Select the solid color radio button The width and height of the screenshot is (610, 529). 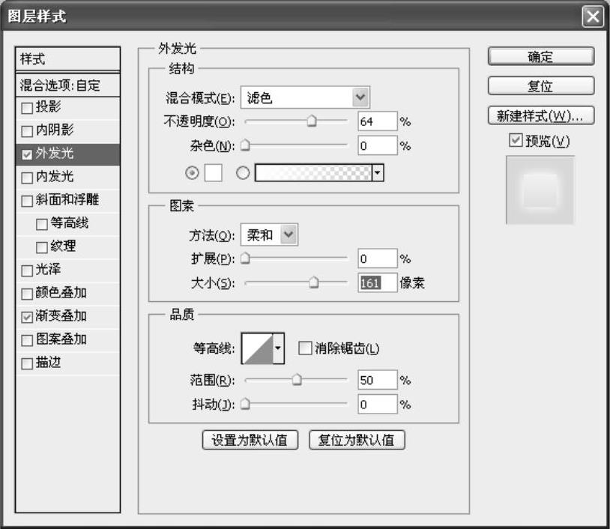[192, 172]
